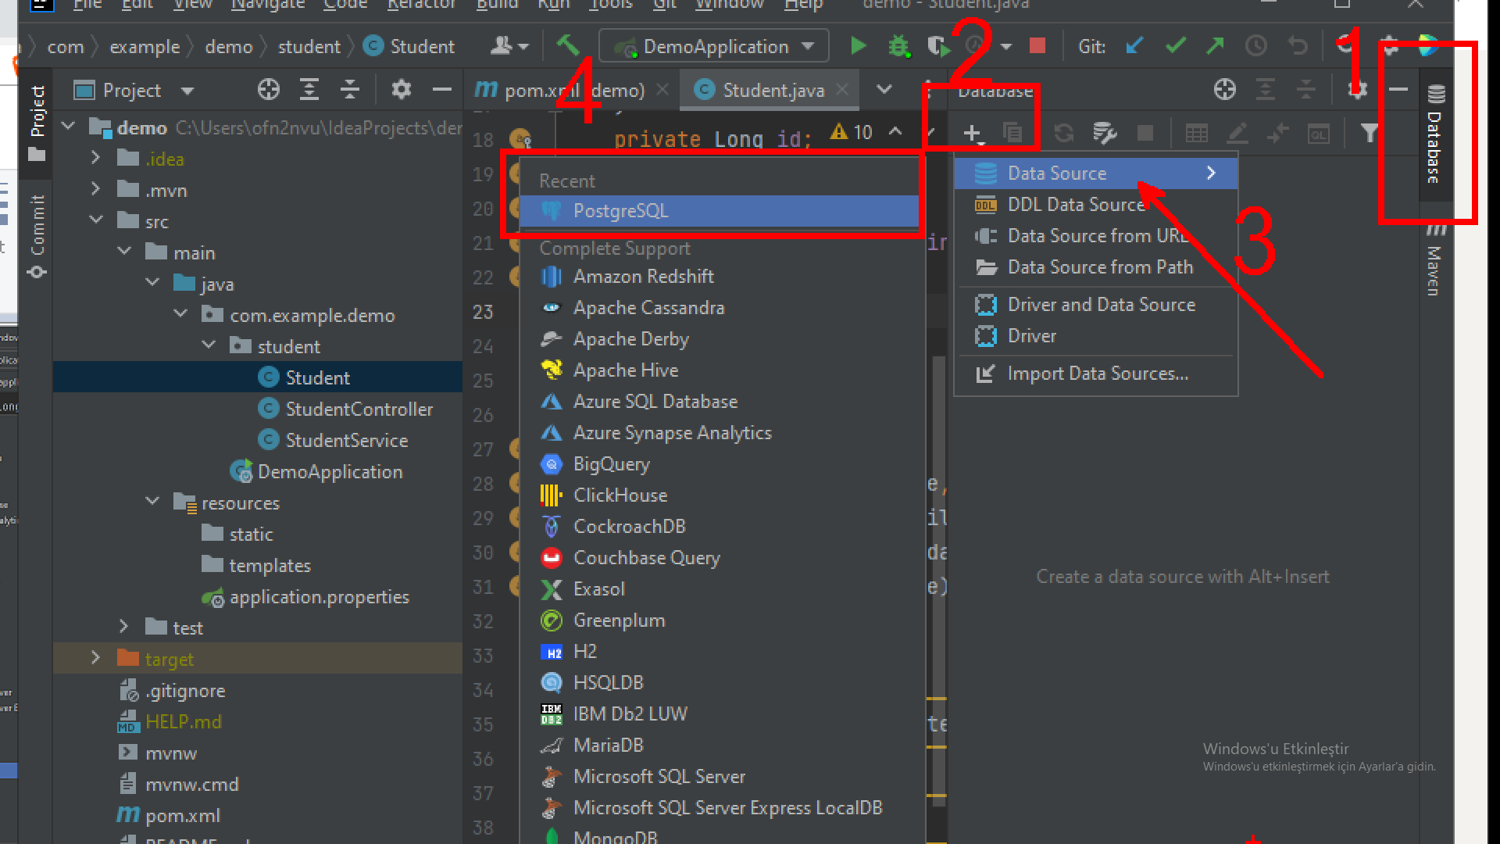
Task: Click Select Opened File crosshair in Project
Action: 268,91
